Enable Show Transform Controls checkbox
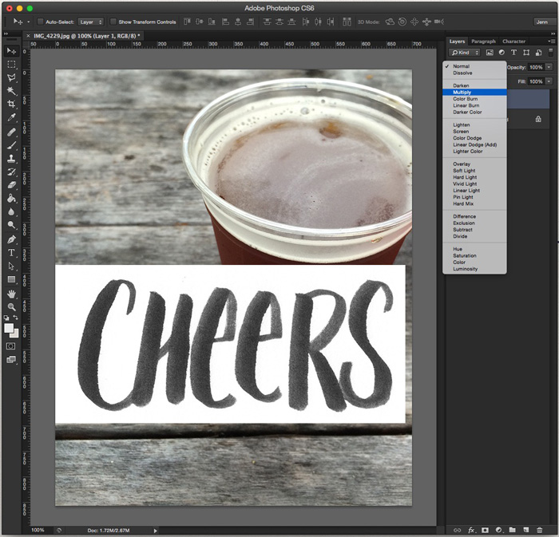This screenshot has width=559, height=537. coord(113,22)
